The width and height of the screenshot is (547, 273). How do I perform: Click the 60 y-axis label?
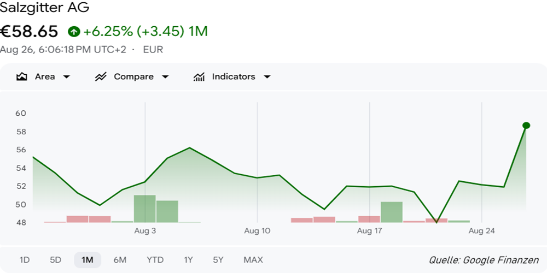pos(21,113)
